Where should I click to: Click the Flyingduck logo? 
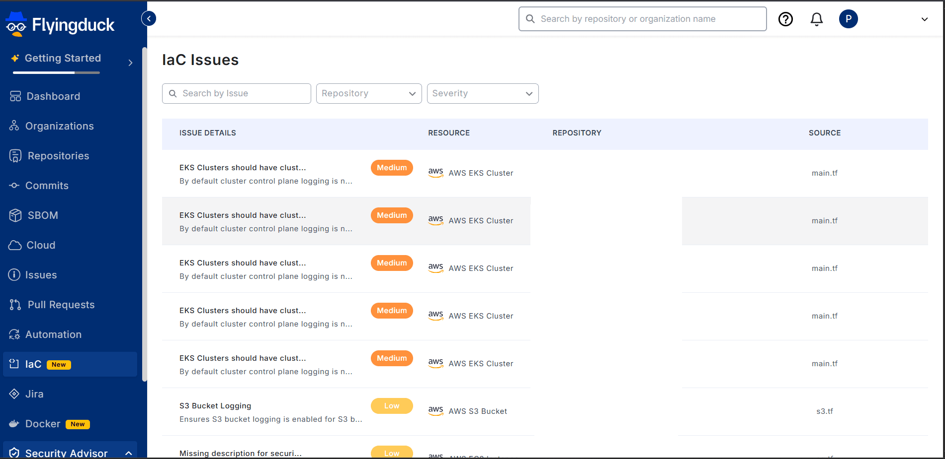click(x=60, y=25)
